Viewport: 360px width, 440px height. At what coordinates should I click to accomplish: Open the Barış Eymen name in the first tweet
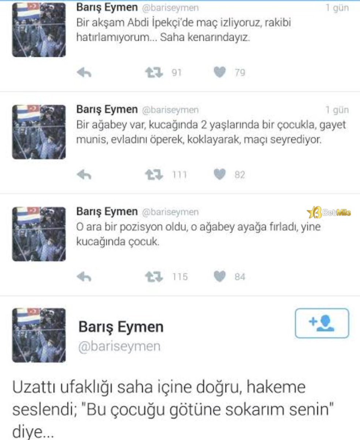pyautogui.click(x=107, y=8)
